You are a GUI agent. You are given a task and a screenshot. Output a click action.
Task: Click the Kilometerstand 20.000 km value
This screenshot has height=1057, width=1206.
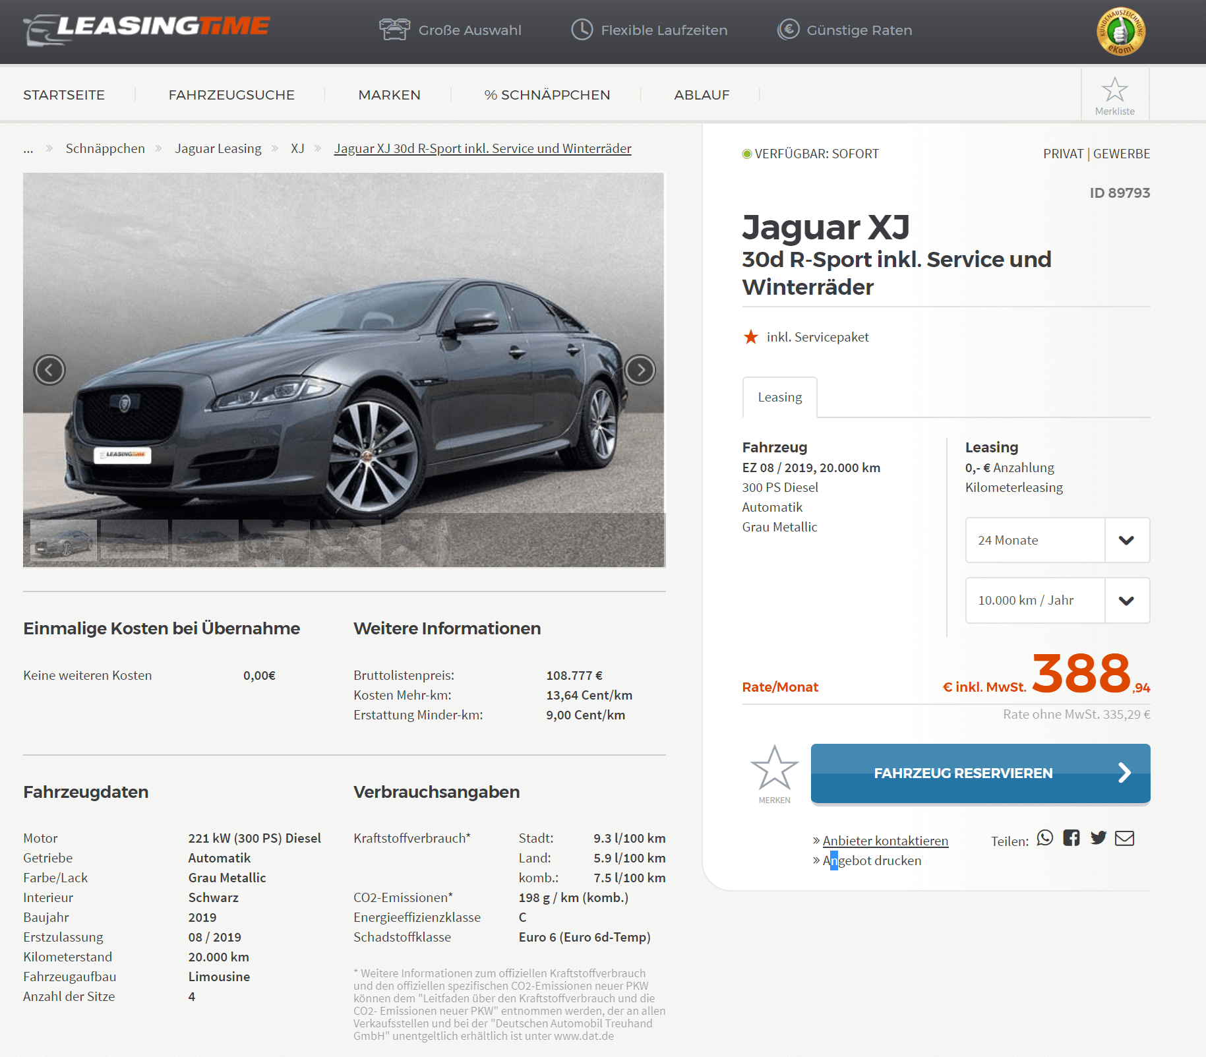(219, 957)
